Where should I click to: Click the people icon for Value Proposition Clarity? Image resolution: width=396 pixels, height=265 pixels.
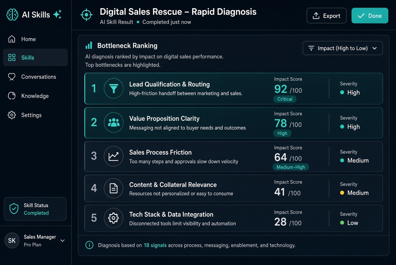[x=114, y=122]
